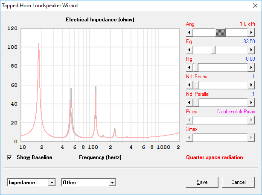Image resolution: width=262 pixels, height=195 pixels.
Task: Click the Xmax slider right arrow
Action: click(251, 138)
